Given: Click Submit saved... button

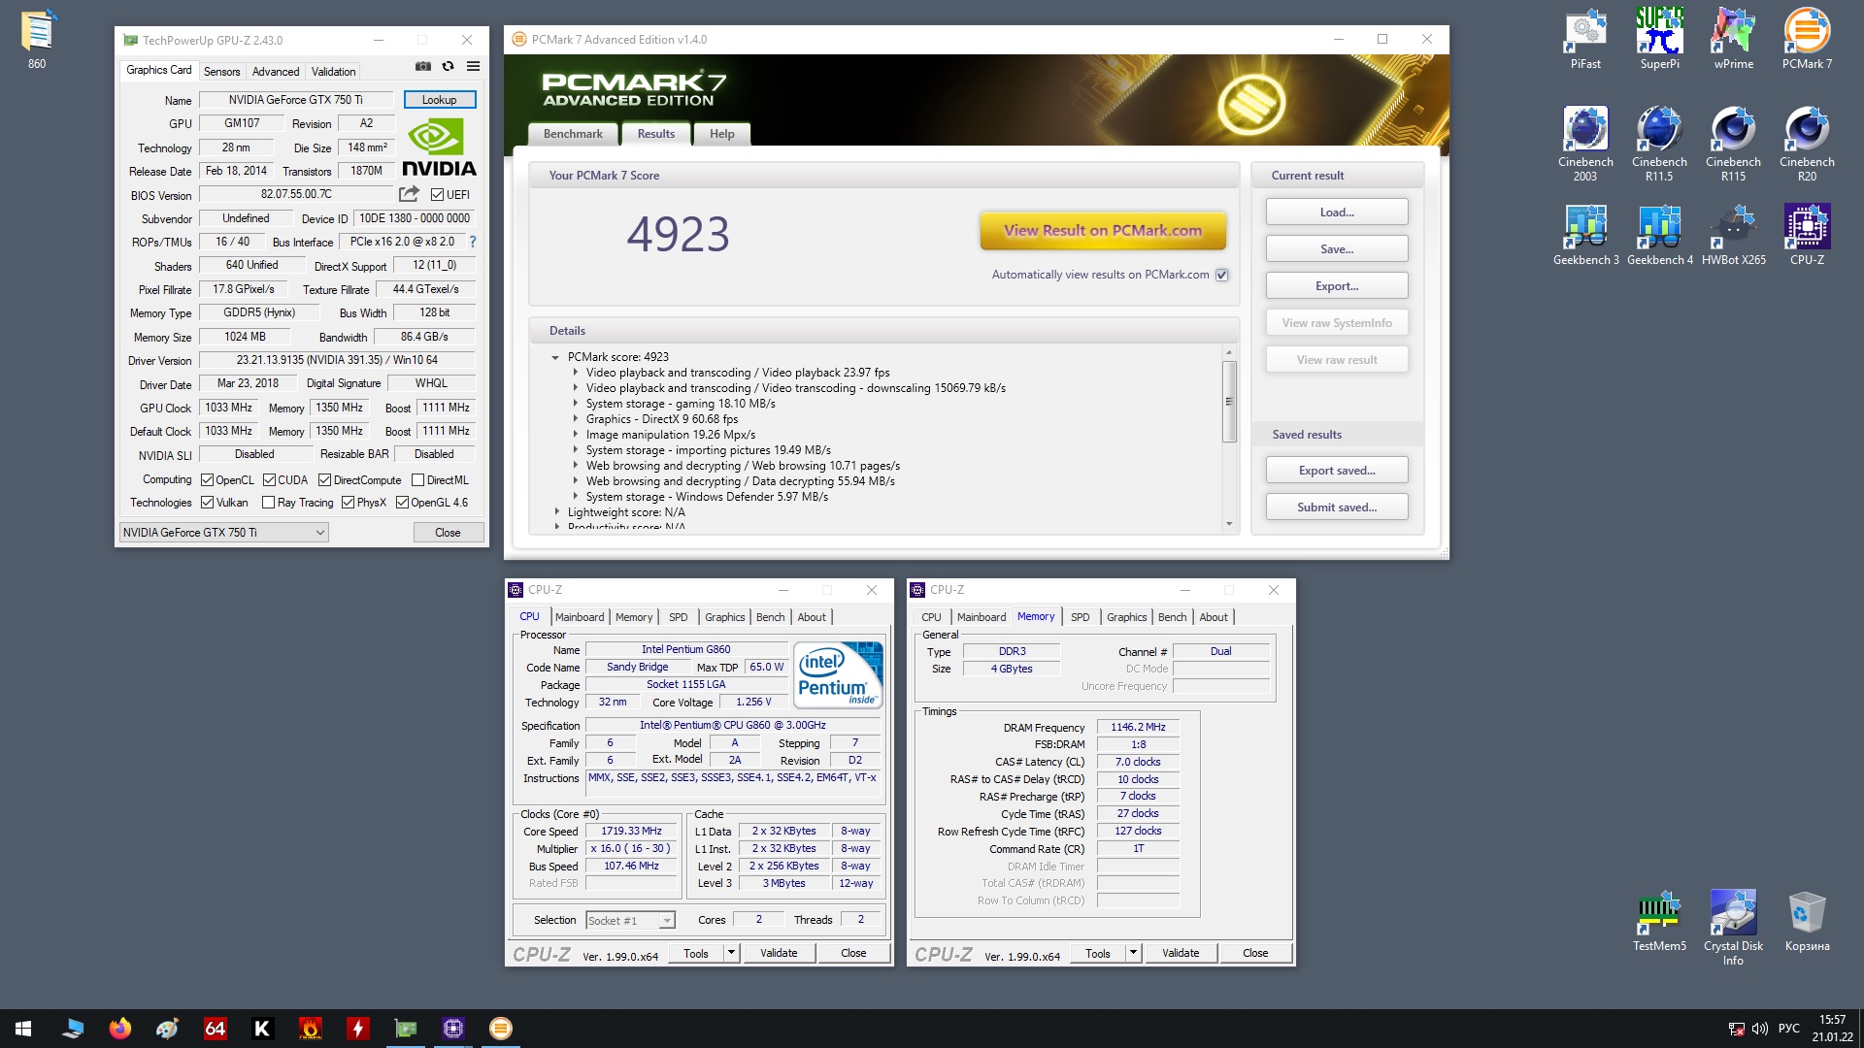Looking at the screenshot, I should click(1337, 508).
